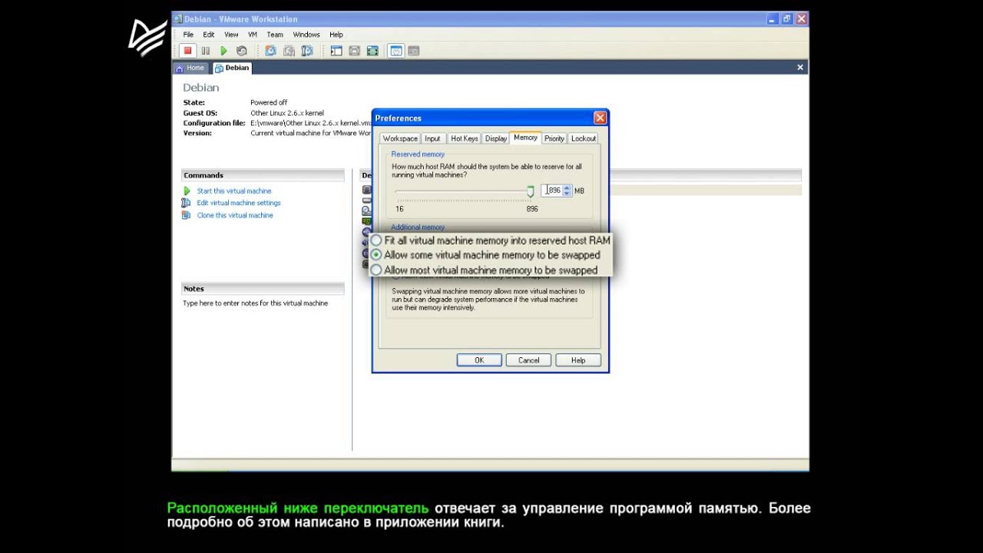This screenshot has width=983, height=553.
Task: Open the Hot Keys tab in Preferences
Action: pos(465,138)
